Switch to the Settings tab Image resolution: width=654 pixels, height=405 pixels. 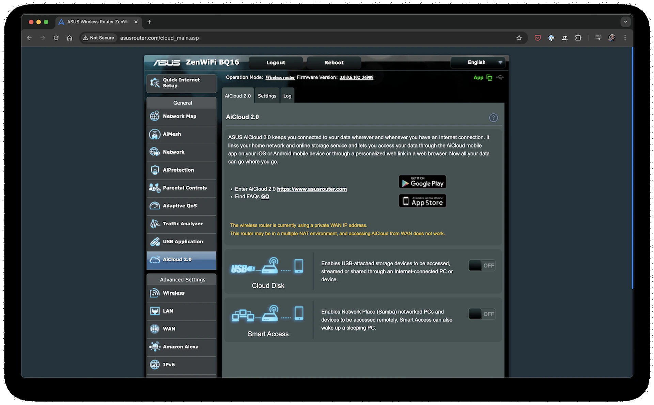267,96
